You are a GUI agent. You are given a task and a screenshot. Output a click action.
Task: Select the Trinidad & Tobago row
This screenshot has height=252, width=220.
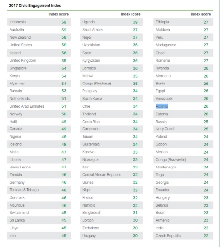pyautogui.click(x=39, y=190)
